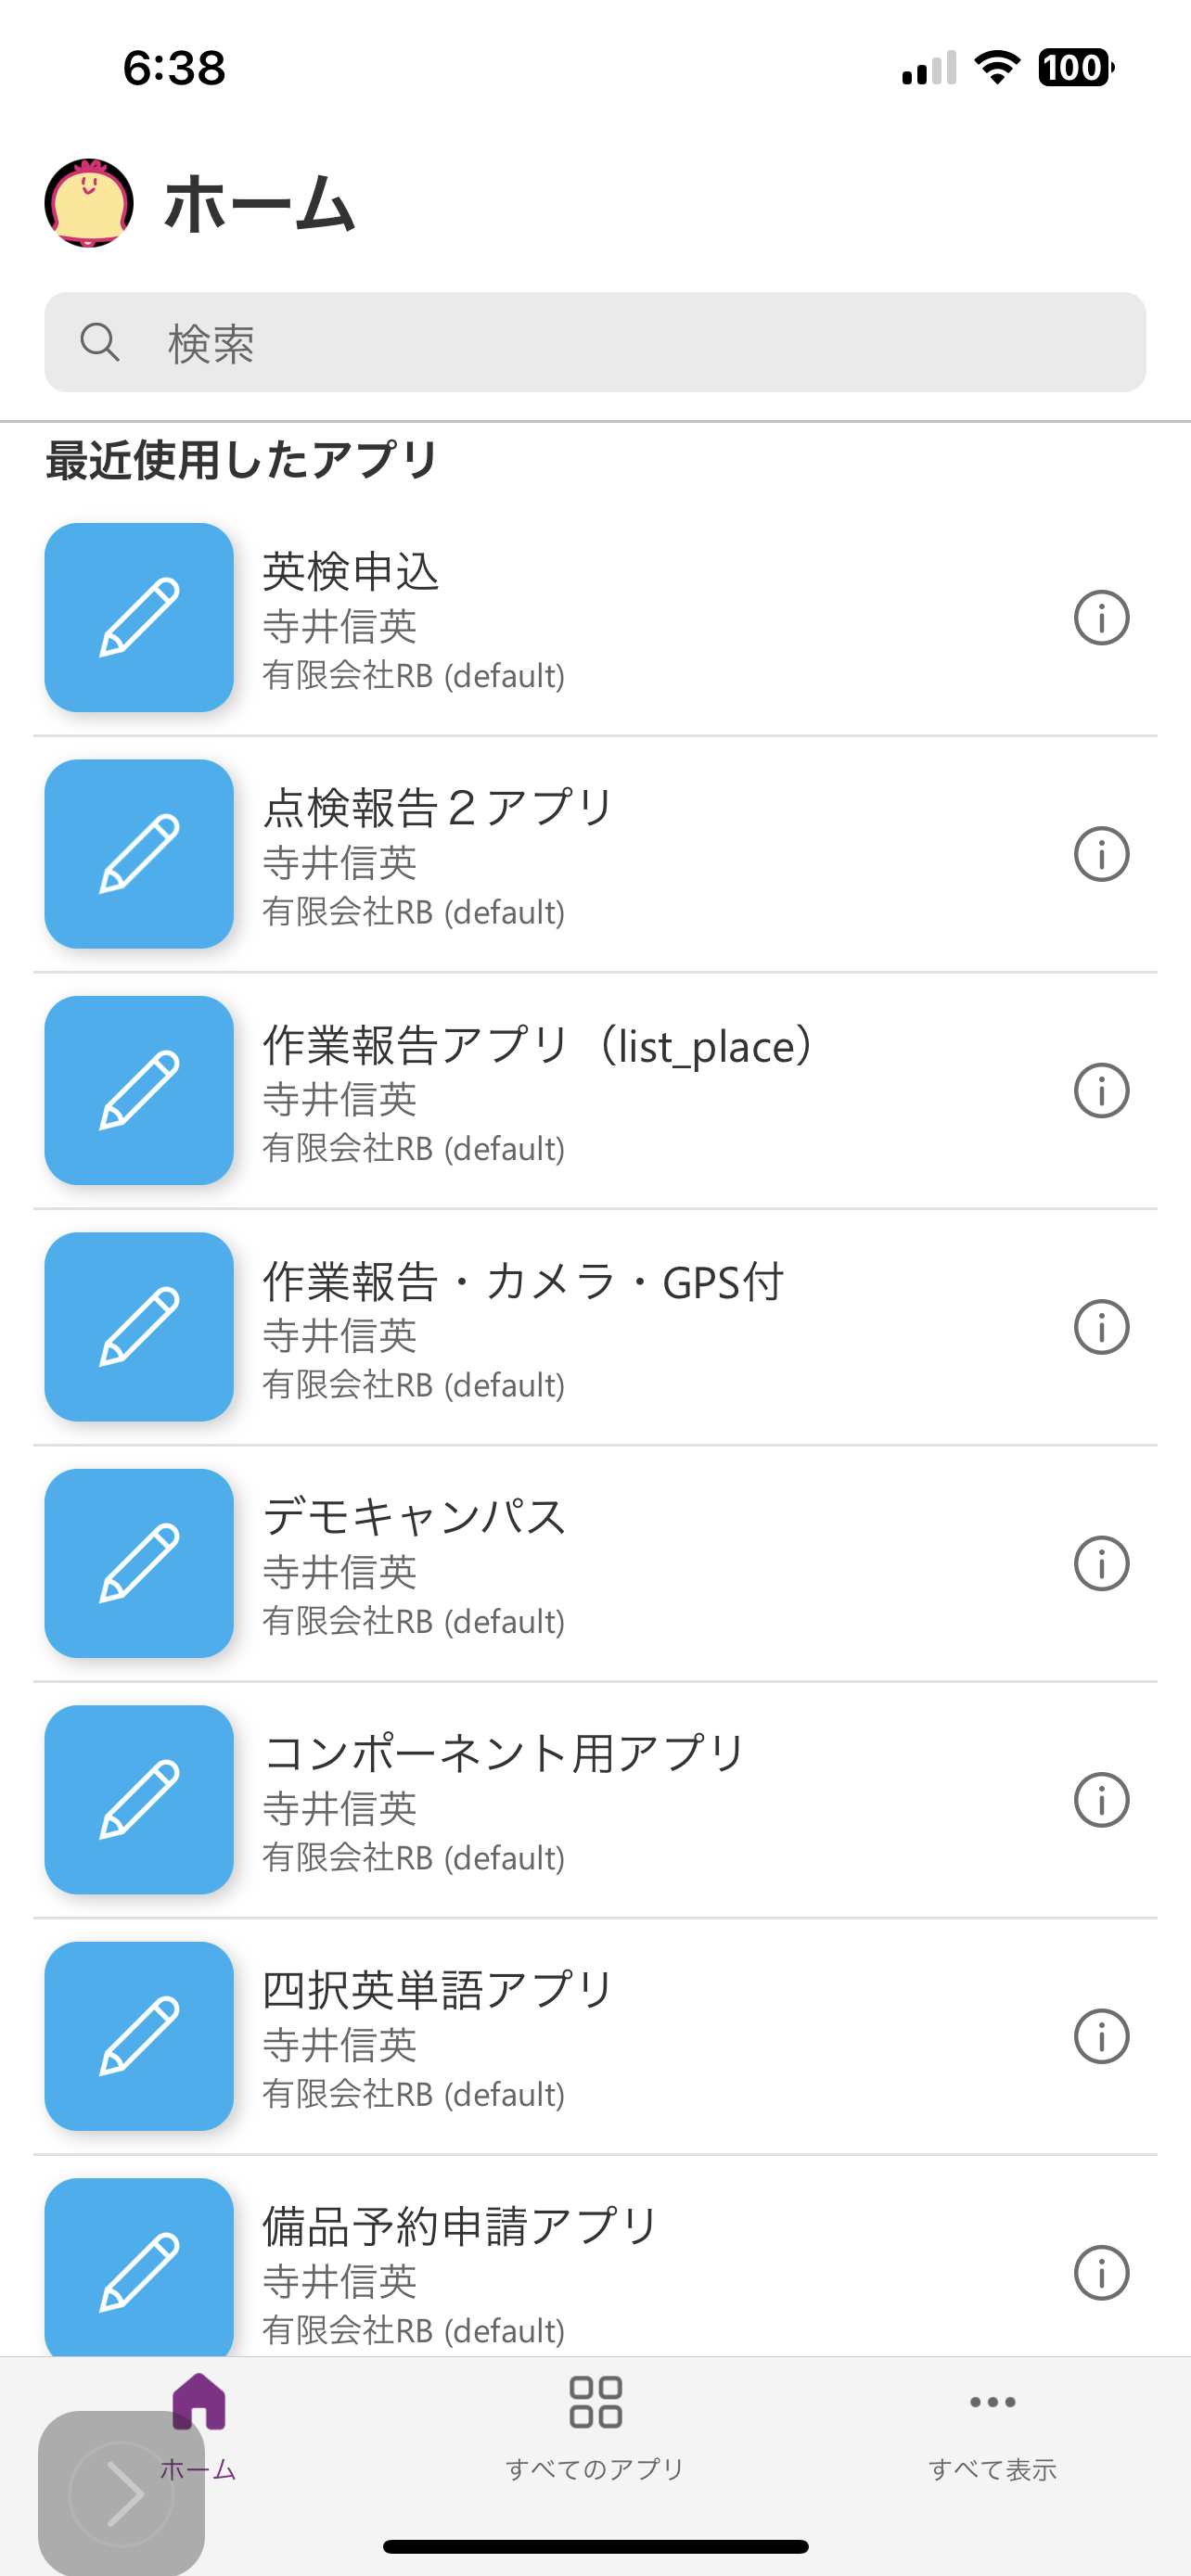The image size is (1191, 2576).
Task: Launch 英検申込 via its pencil icon
Action: [x=139, y=618]
